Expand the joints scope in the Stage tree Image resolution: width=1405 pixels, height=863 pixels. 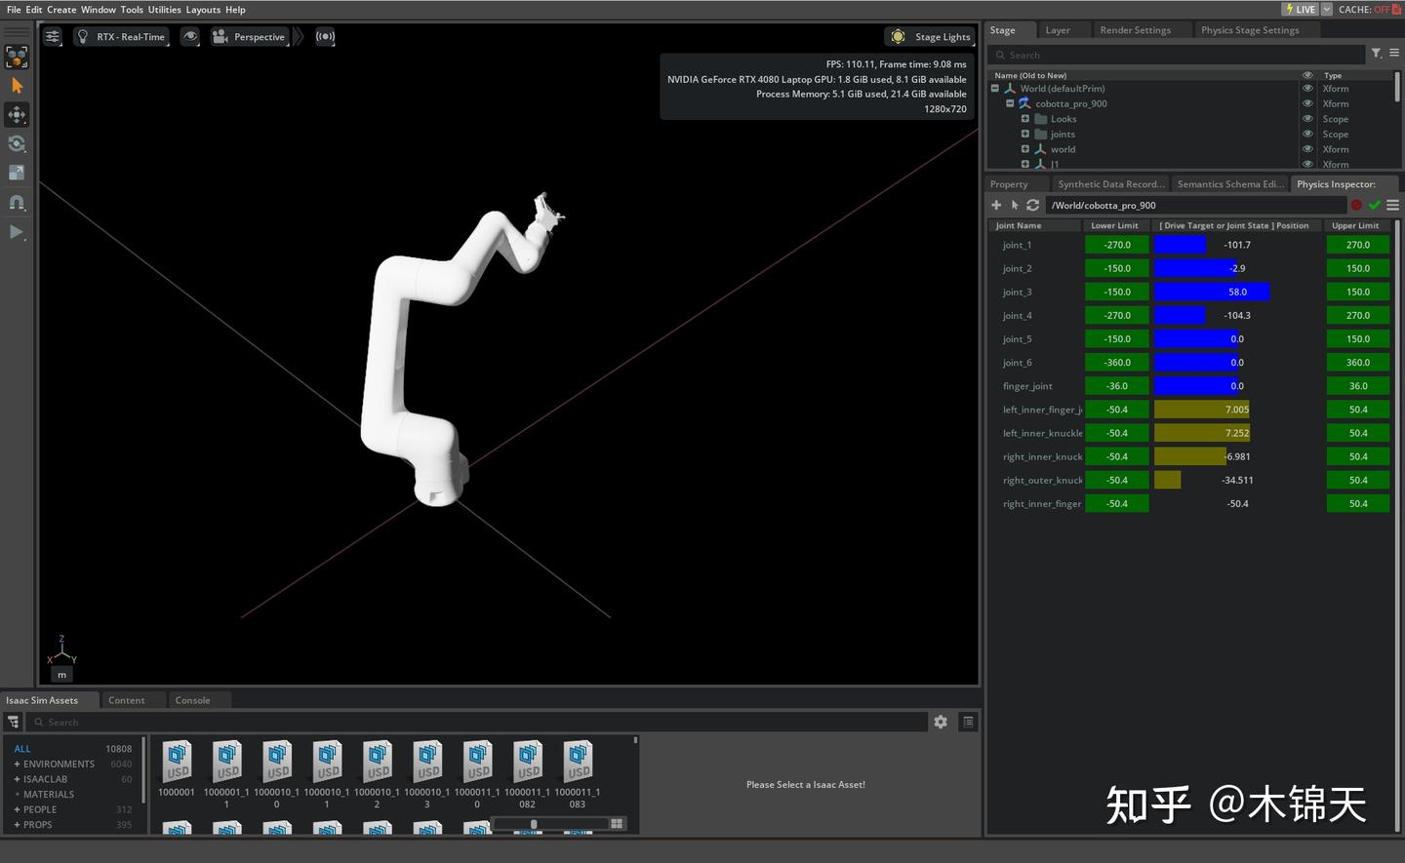[1024, 134]
